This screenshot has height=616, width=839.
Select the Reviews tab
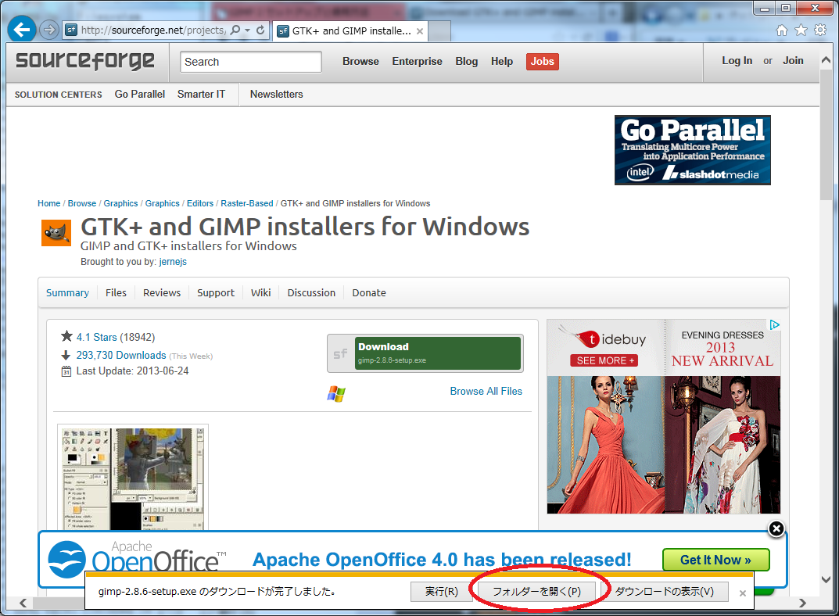[x=162, y=293]
